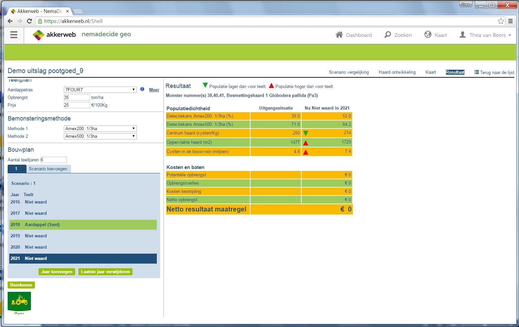Image resolution: width=519 pixels, height=327 pixels.
Task: Click Potentiële opbrengst row label
Action: click(186, 175)
